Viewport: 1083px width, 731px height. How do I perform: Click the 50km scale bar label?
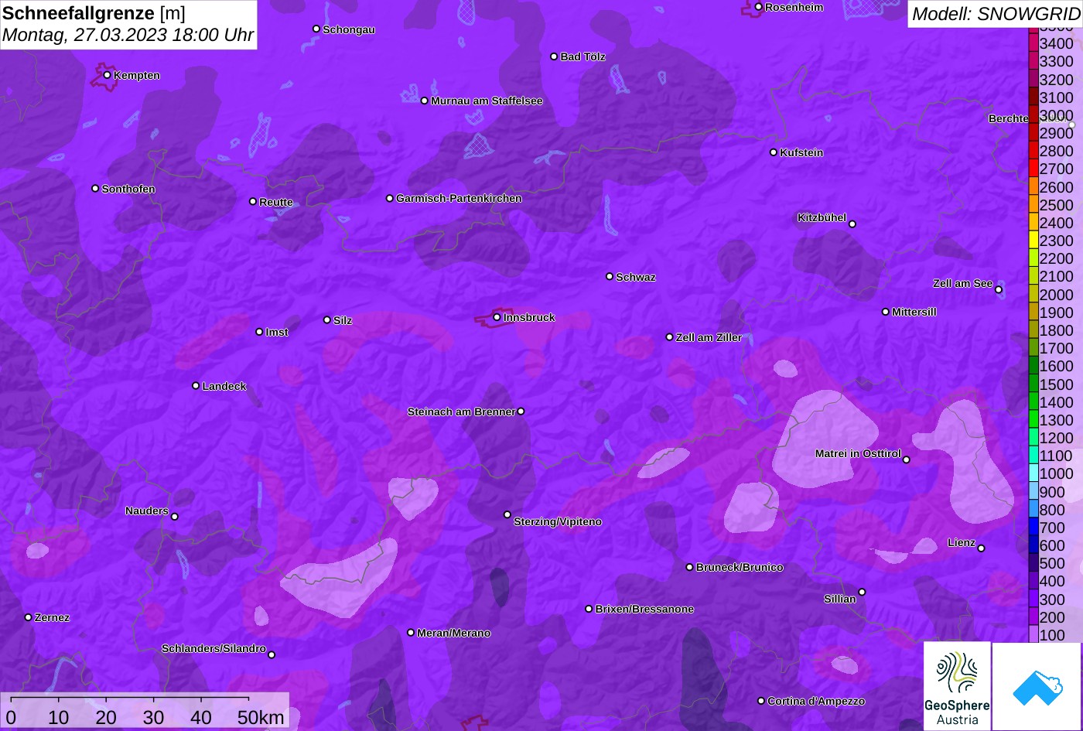(x=261, y=717)
